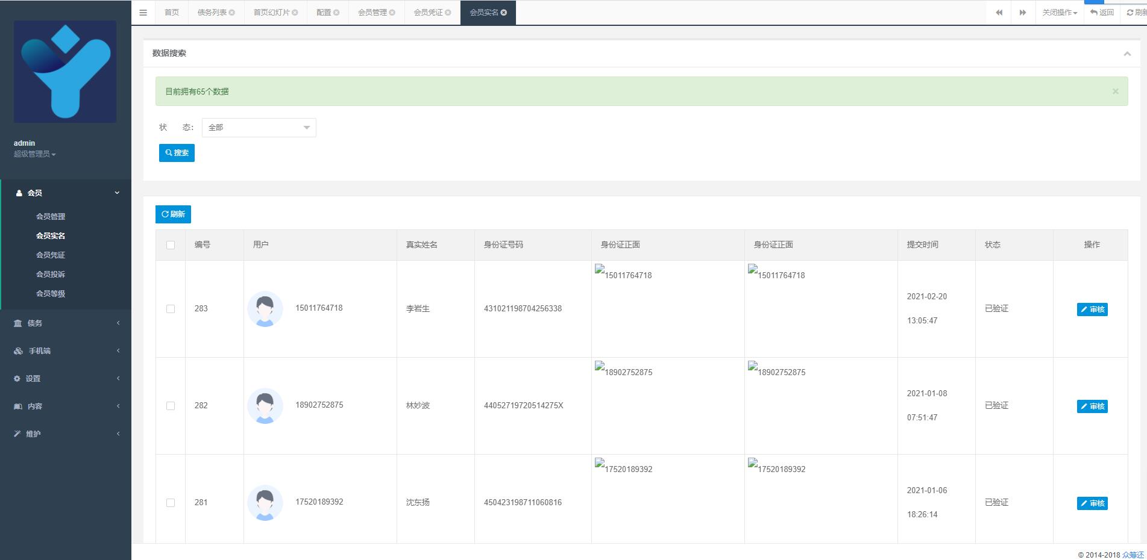1147x560 pixels.
Task: Check the checkbox for row 281
Action: pyautogui.click(x=171, y=503)
